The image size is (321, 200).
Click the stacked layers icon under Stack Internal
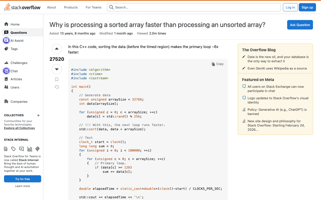click(x=37, y=149)
